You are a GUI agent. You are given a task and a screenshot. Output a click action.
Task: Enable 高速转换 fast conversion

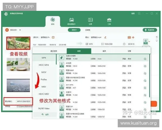tap(150, 30)
